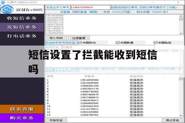The width and height of the screenshot is (185, 123).
Task: Click 发送的手机号码类型 label
Action: 61,43
